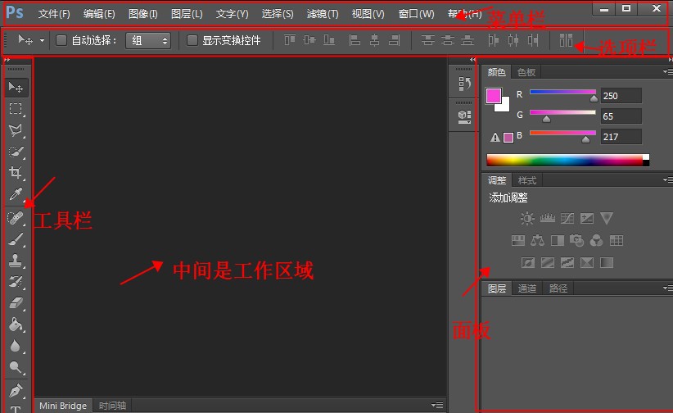
Task: Select the Mini Bridge tab
Action: coord(63,406)
